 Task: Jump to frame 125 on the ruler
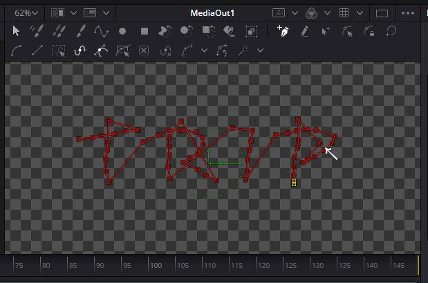coord(290,265)
